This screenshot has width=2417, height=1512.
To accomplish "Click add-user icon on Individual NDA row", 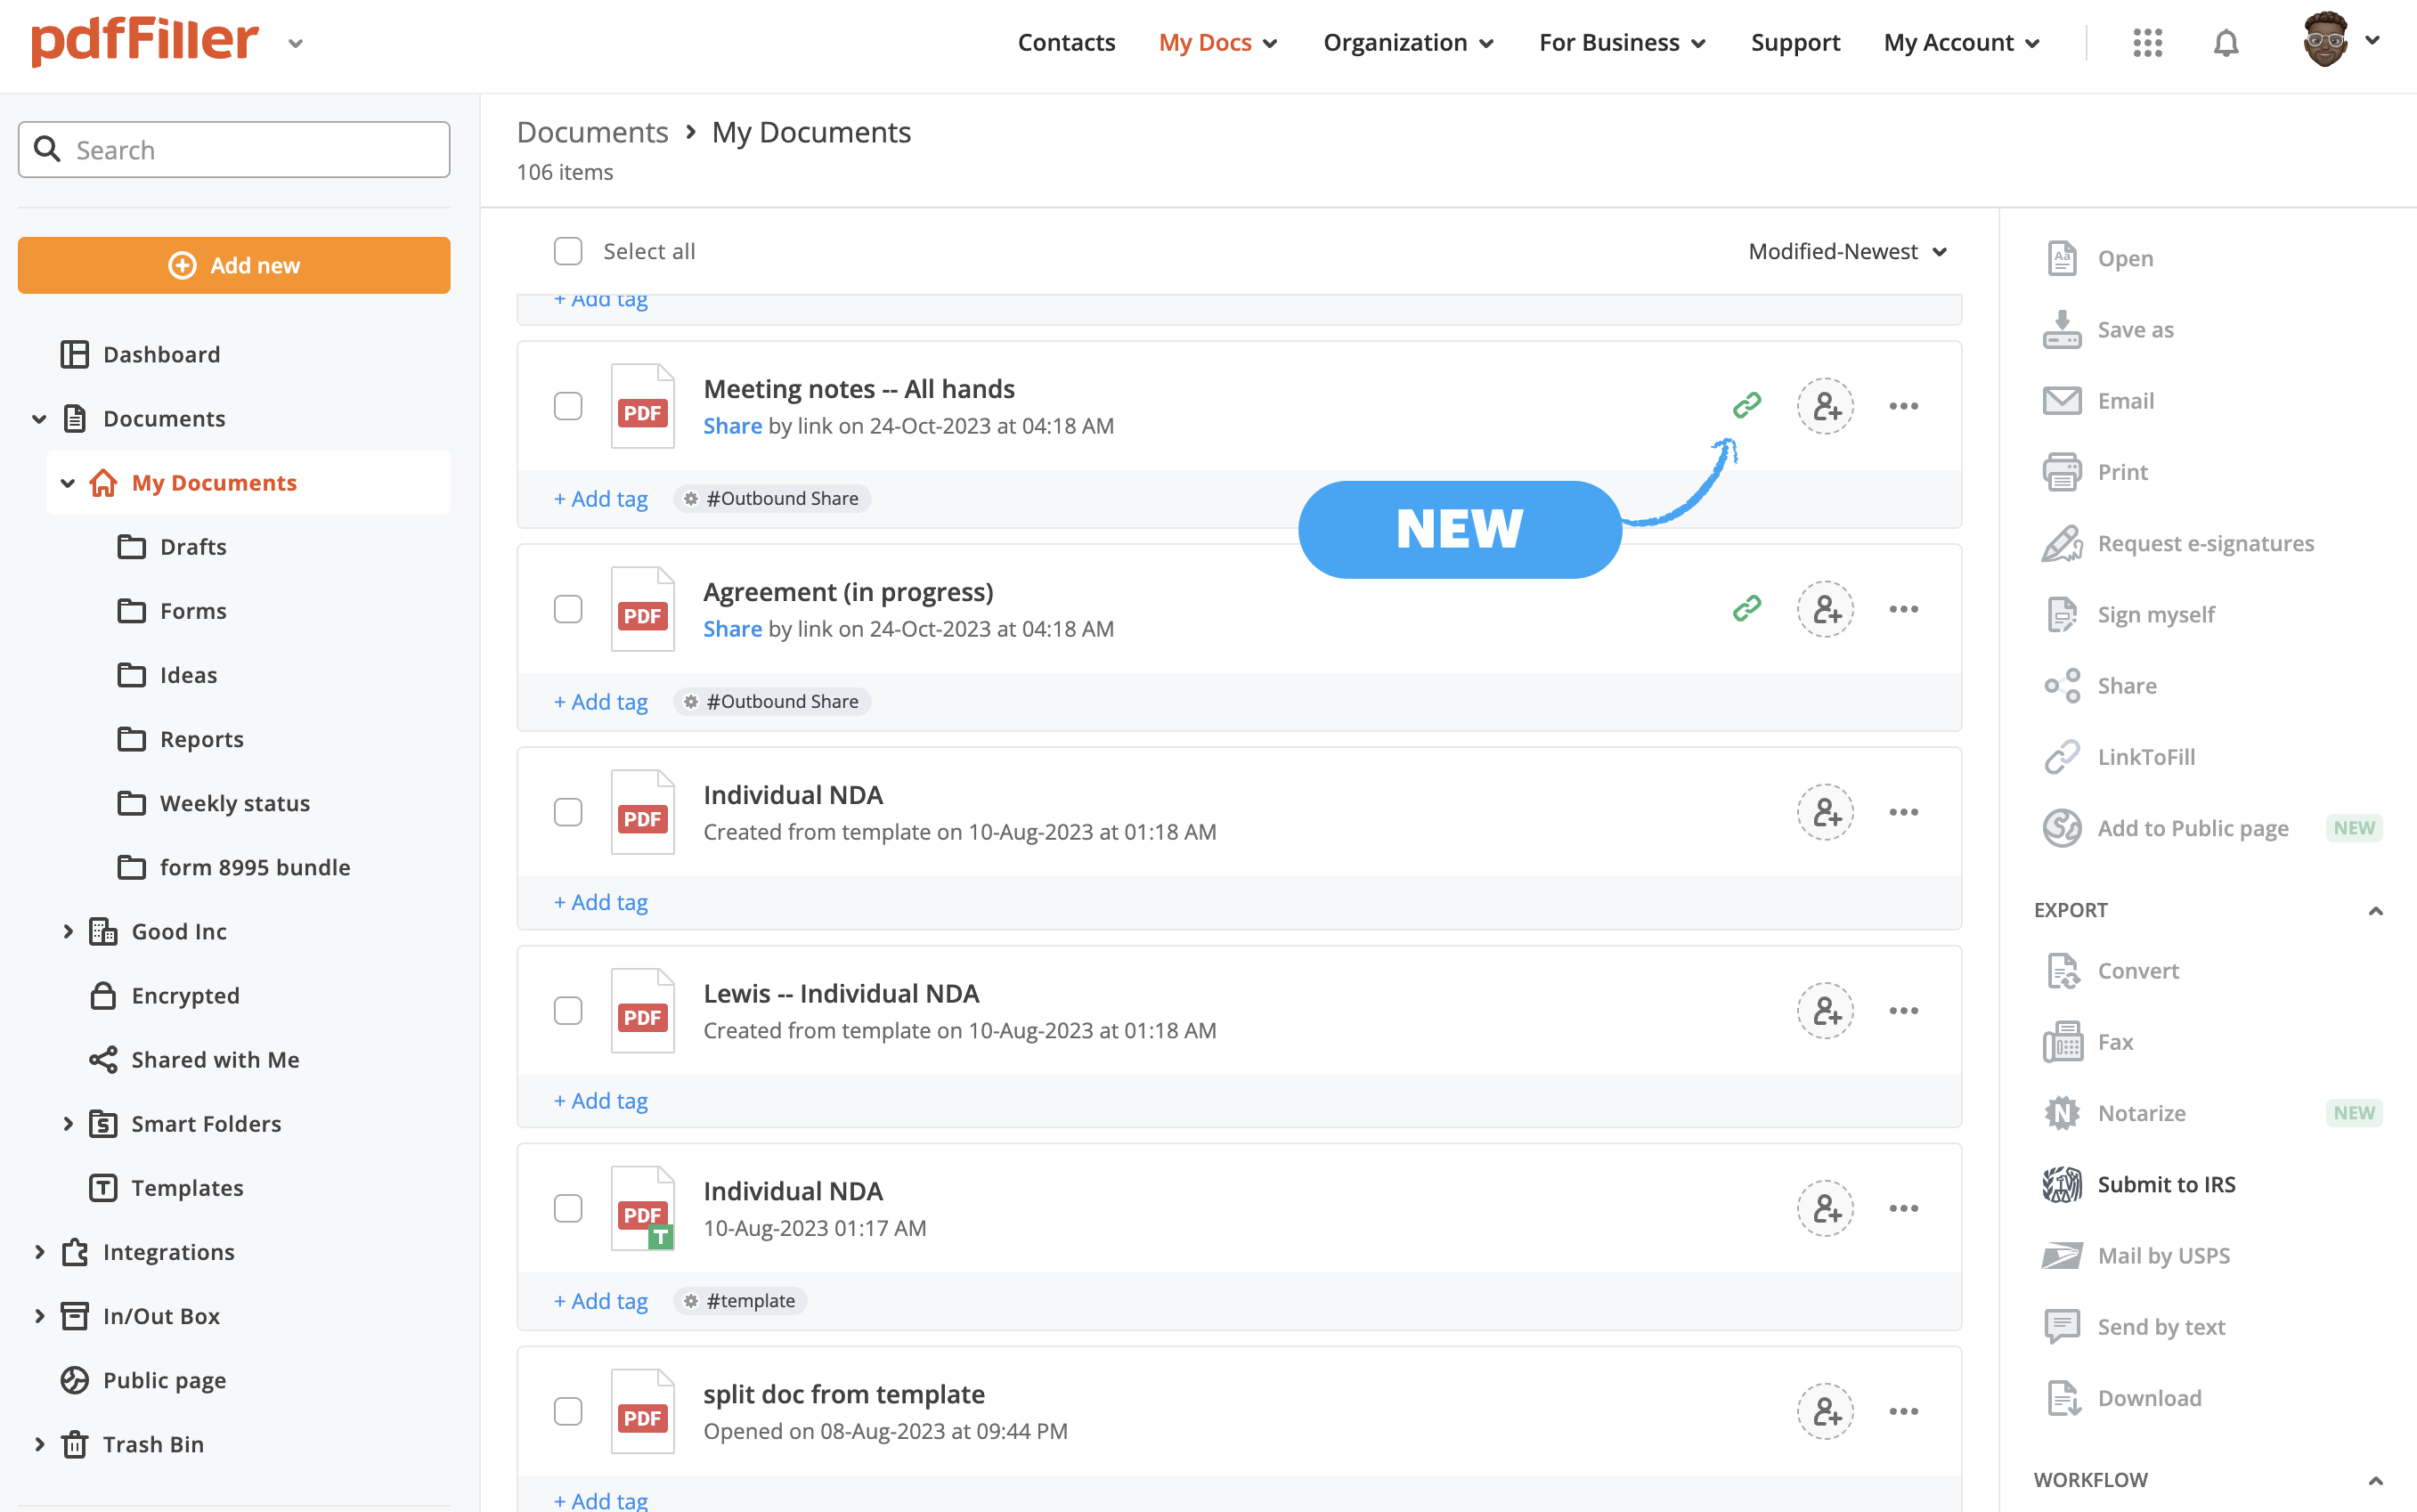I will pyautogui.click(x=1825, y=812).
